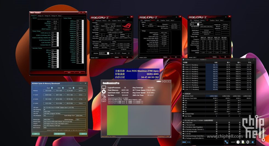269x146 pixels.
Task: Click the RunMemtestPro camera screenshot icon
Action: coord(104,100)
